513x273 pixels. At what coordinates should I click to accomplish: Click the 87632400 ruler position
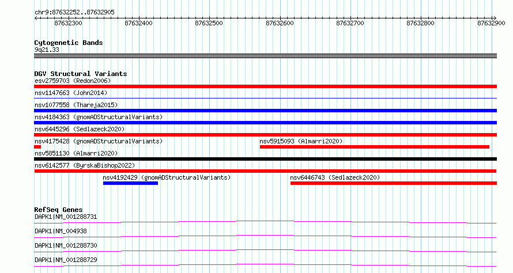[139, 23]
